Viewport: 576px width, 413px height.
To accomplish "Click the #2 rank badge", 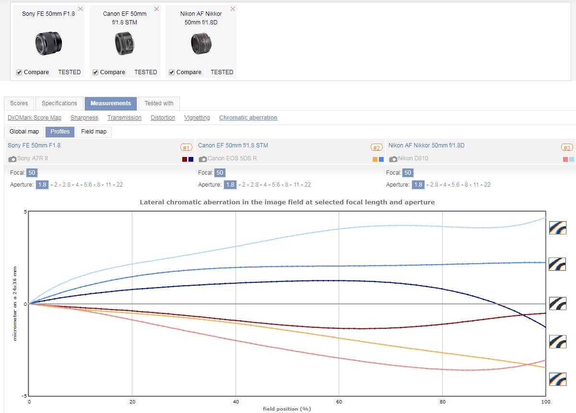I will 376,147.
